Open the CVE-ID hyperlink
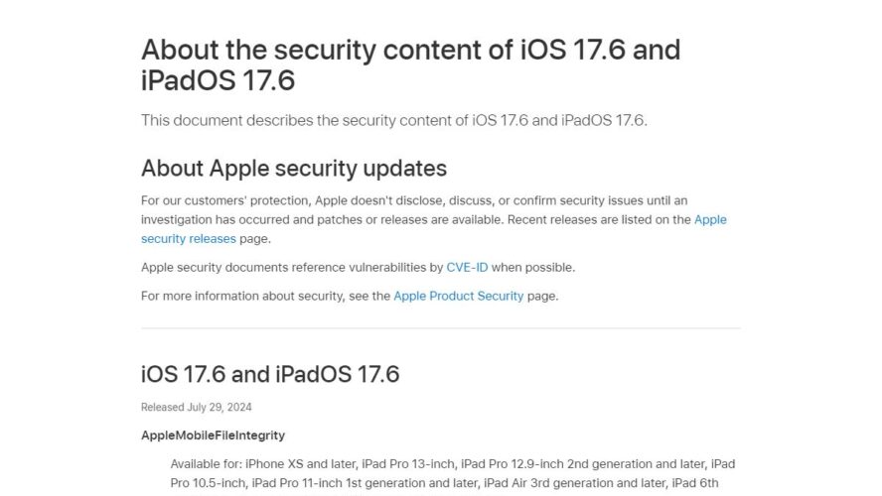 point(467,268)
